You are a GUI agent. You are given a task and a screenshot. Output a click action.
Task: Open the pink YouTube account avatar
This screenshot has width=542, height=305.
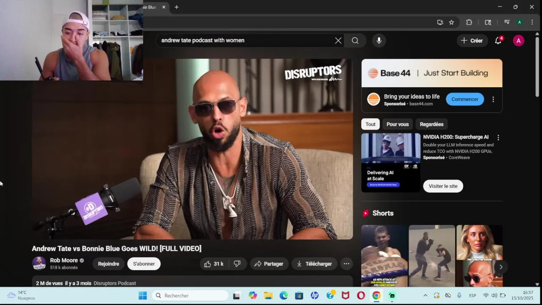pyautogui.click(x=519, y=41)
